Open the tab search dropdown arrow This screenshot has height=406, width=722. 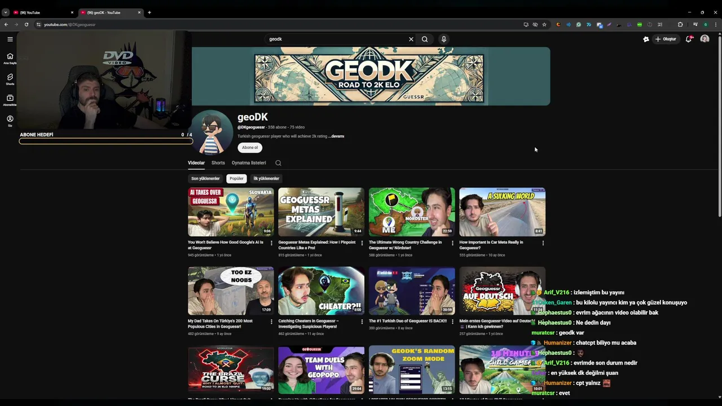pyautogui.click(x=6, y=12)
